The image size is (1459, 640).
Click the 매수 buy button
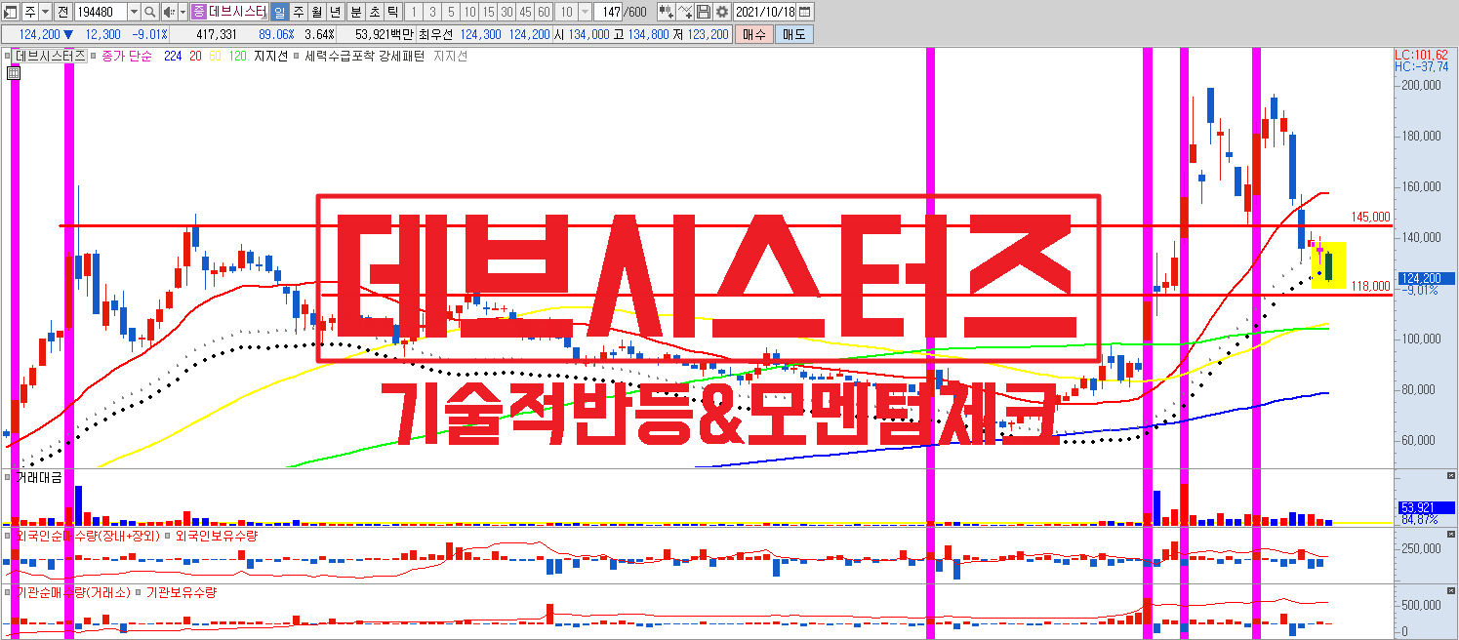click(x=754, y=34)
